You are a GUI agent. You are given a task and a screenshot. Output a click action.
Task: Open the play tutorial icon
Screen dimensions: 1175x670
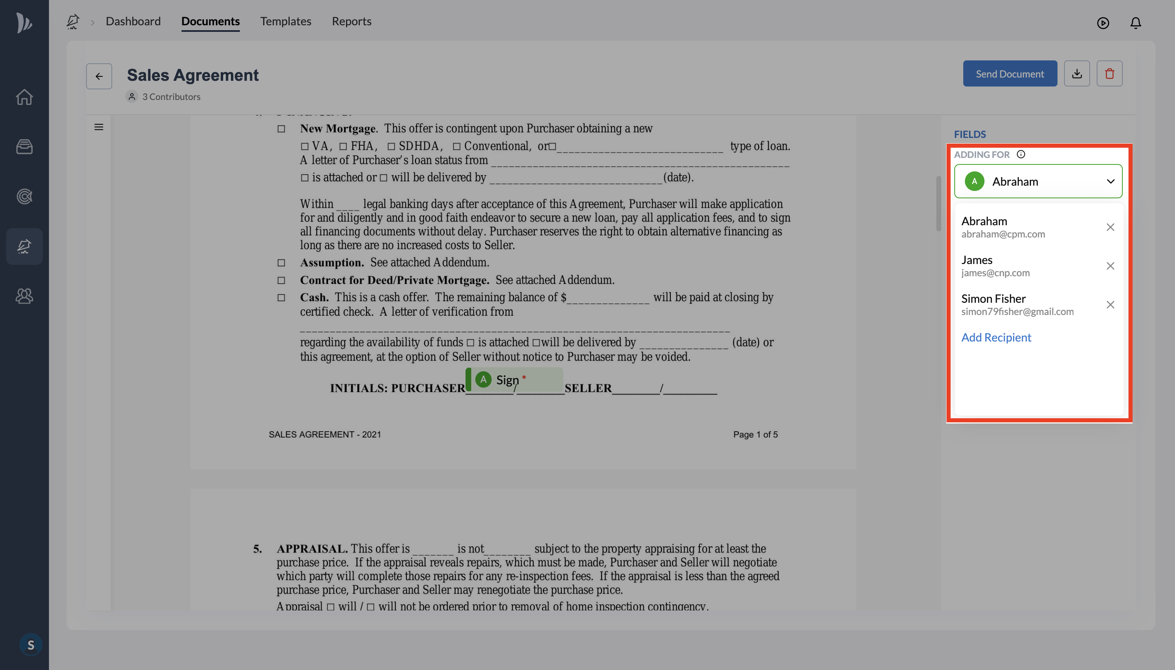pyautogui.click(x=1103, y=22)
